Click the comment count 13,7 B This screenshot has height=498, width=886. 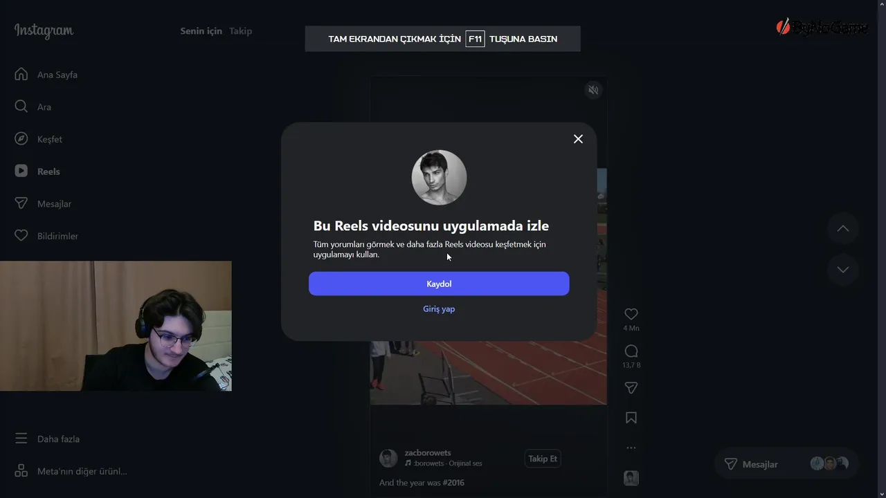[x=631, y=365]
